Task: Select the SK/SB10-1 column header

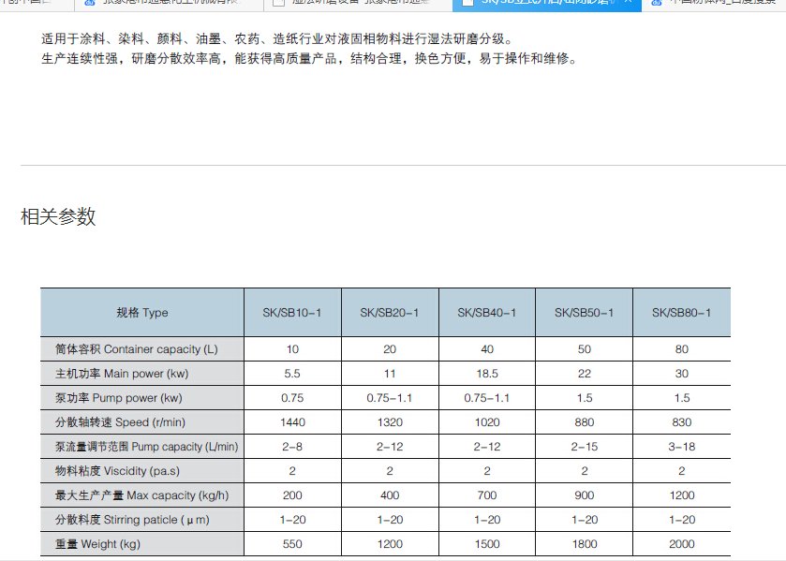Action: click(291, 313)
